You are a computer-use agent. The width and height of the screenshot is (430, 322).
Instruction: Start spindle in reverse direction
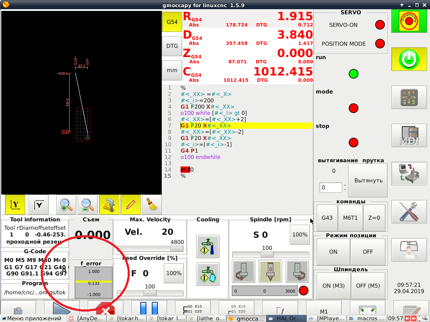coord(244,271)
